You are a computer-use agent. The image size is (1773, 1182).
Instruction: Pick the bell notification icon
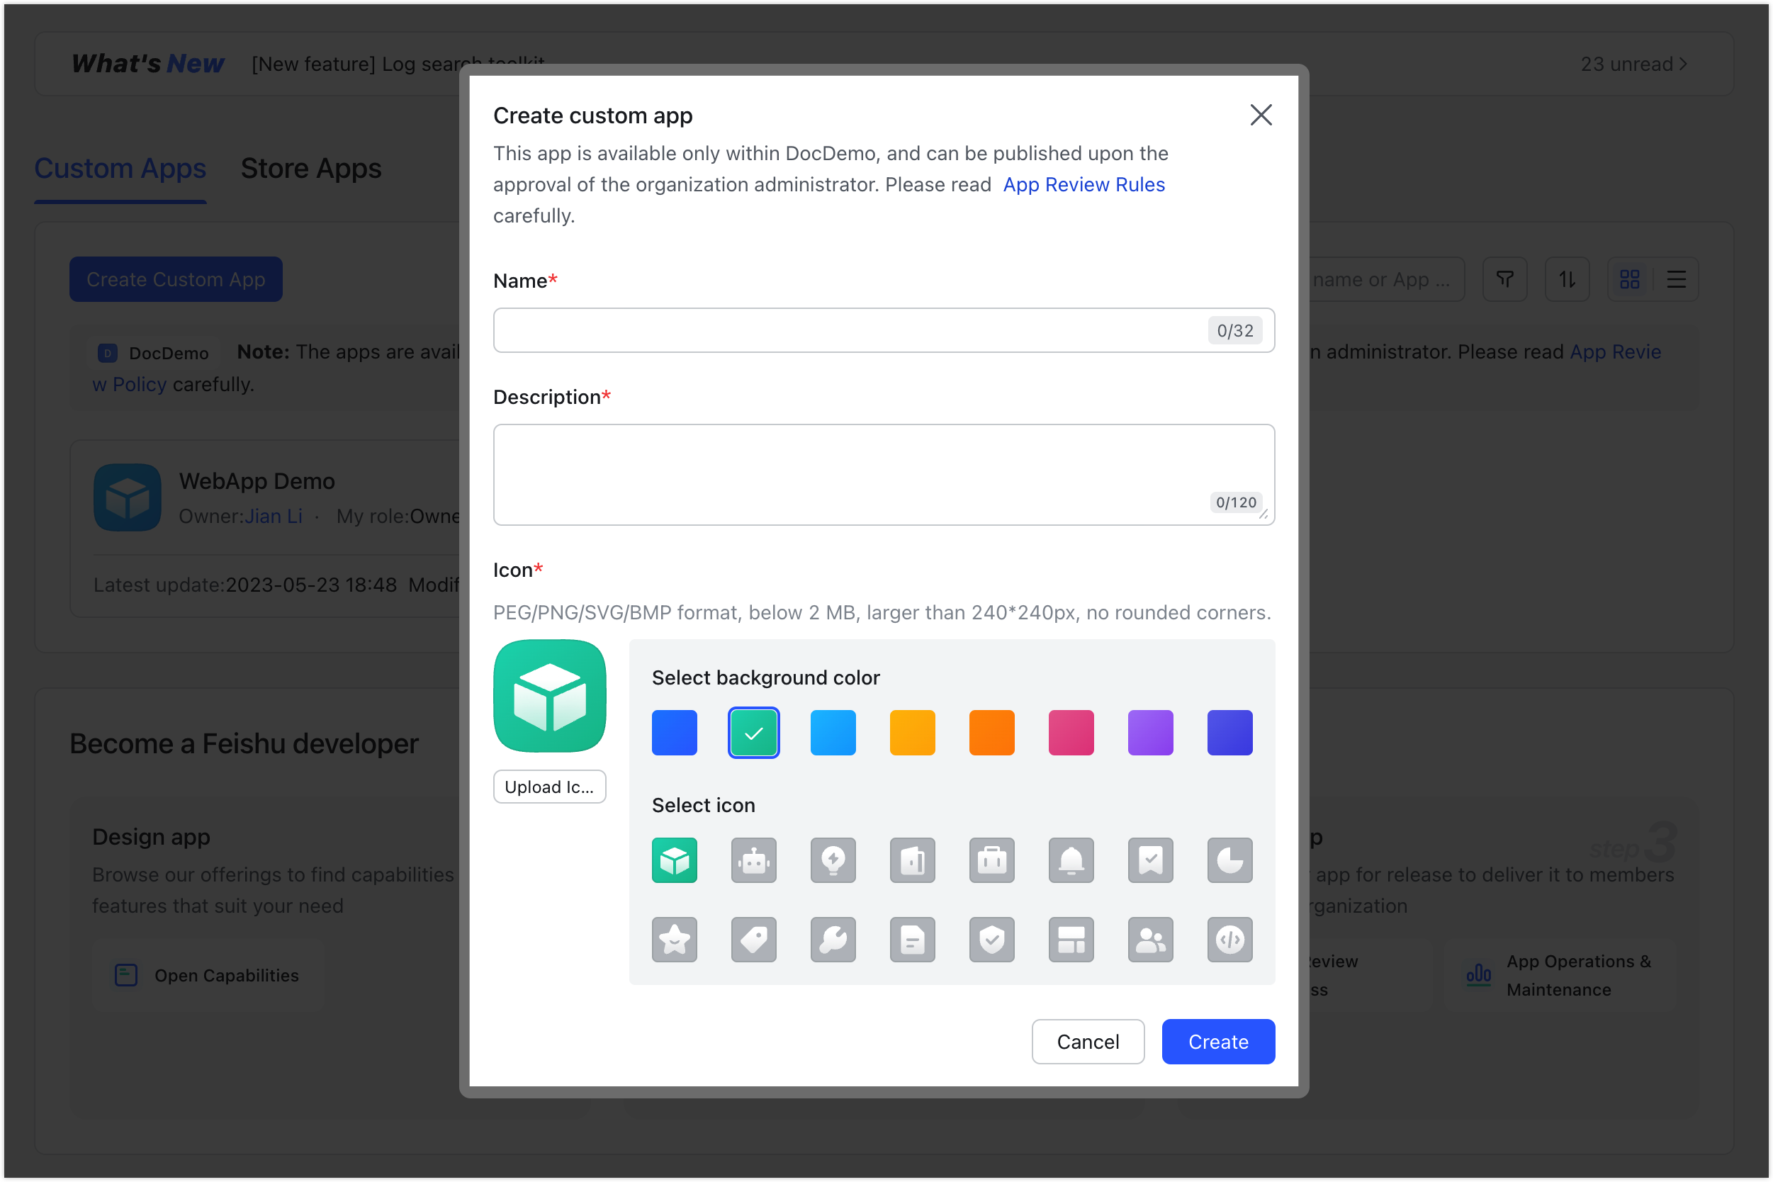tap(1071, 860)
